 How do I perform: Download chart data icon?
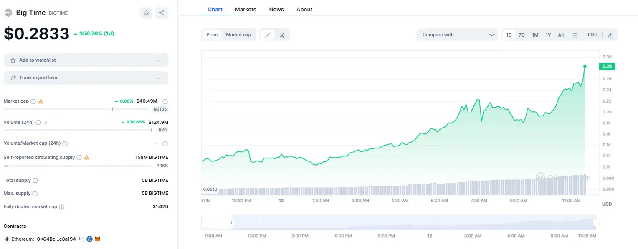(610, 35)
